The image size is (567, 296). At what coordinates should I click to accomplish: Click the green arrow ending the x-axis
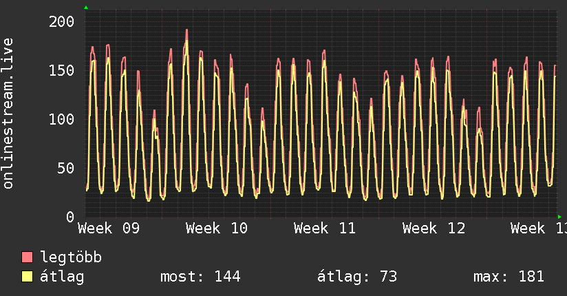559,217
